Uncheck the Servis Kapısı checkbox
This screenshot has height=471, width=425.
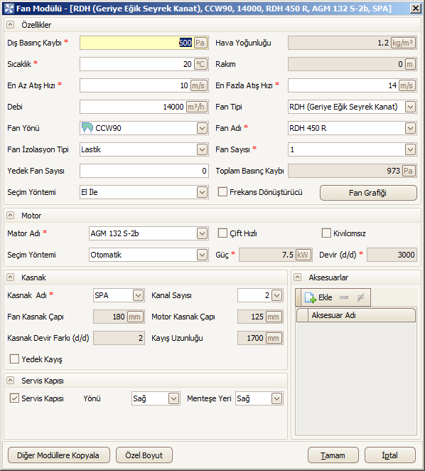[14, 398]
